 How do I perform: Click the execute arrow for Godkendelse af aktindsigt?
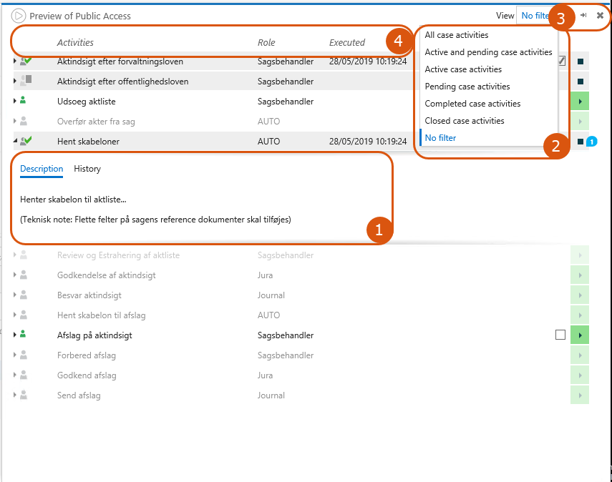pos(580,275)
